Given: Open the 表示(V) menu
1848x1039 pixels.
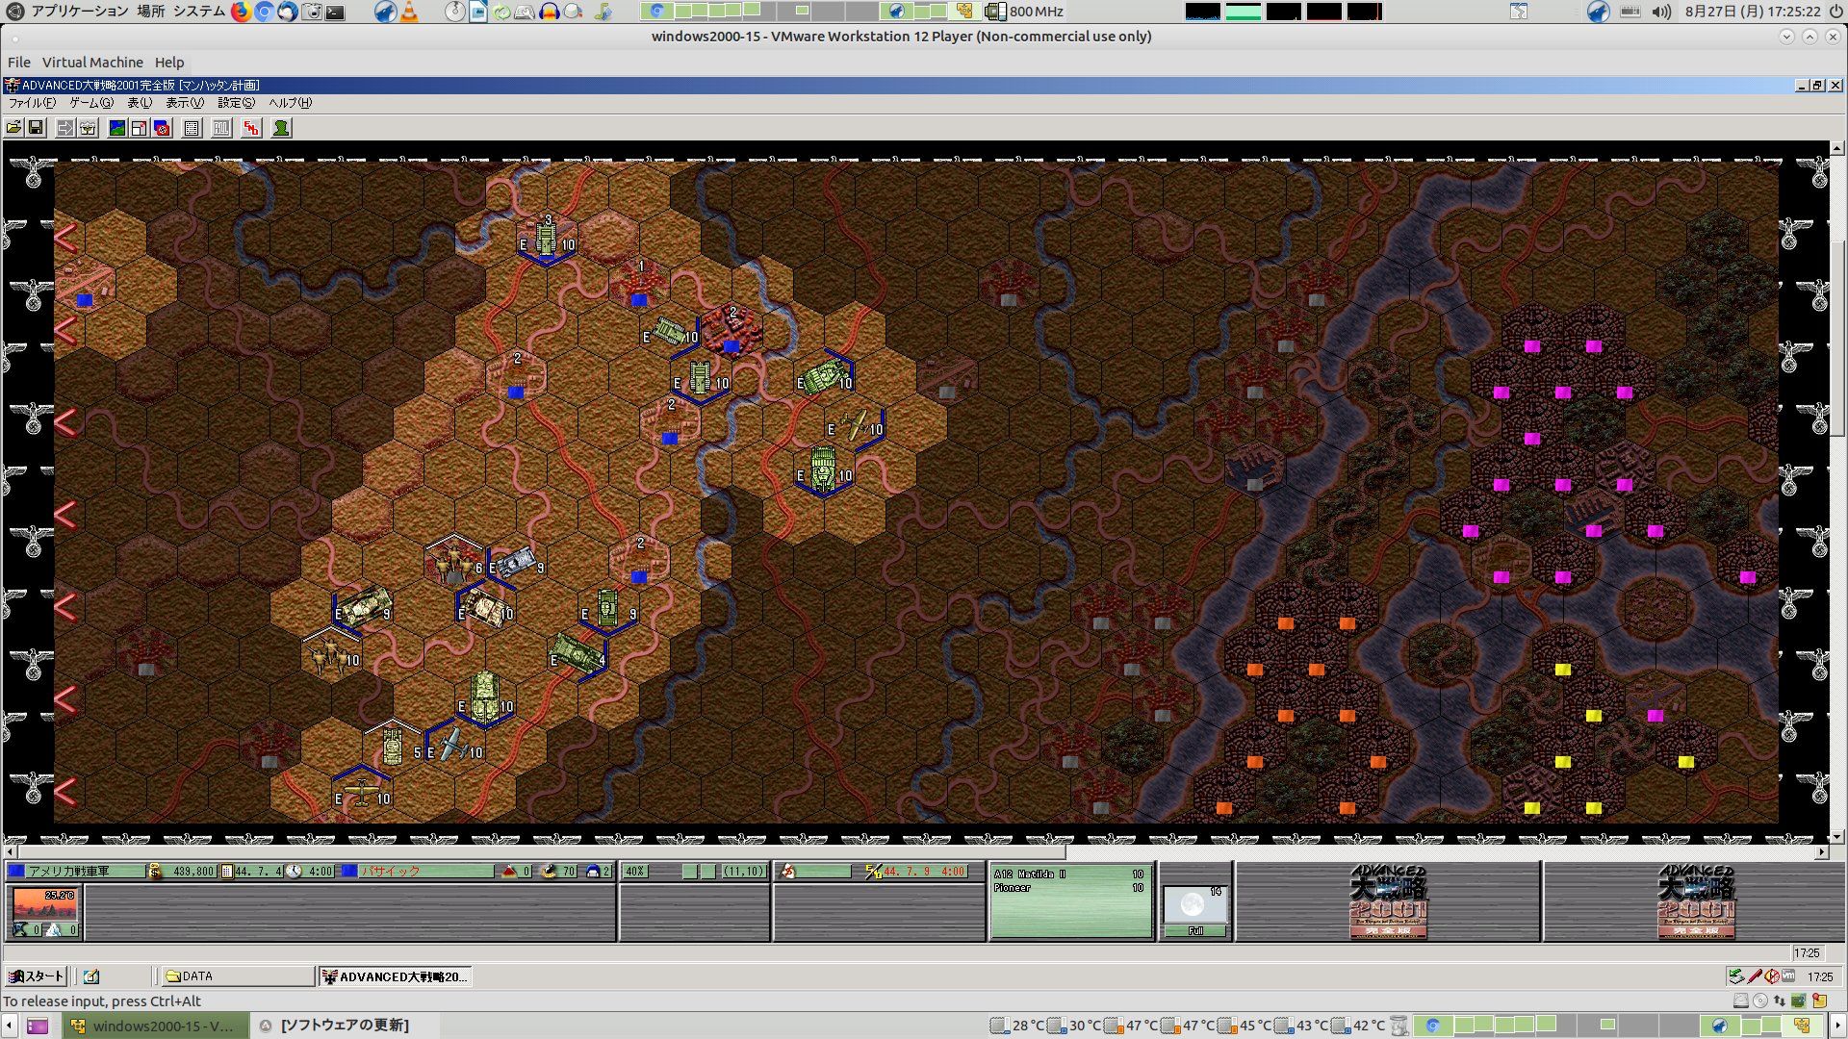Looking at the screenshot, I should coord(184,103).
